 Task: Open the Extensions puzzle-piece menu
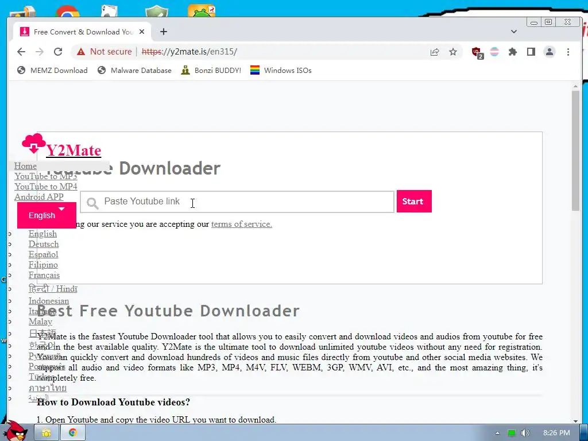tap(512, 52)
